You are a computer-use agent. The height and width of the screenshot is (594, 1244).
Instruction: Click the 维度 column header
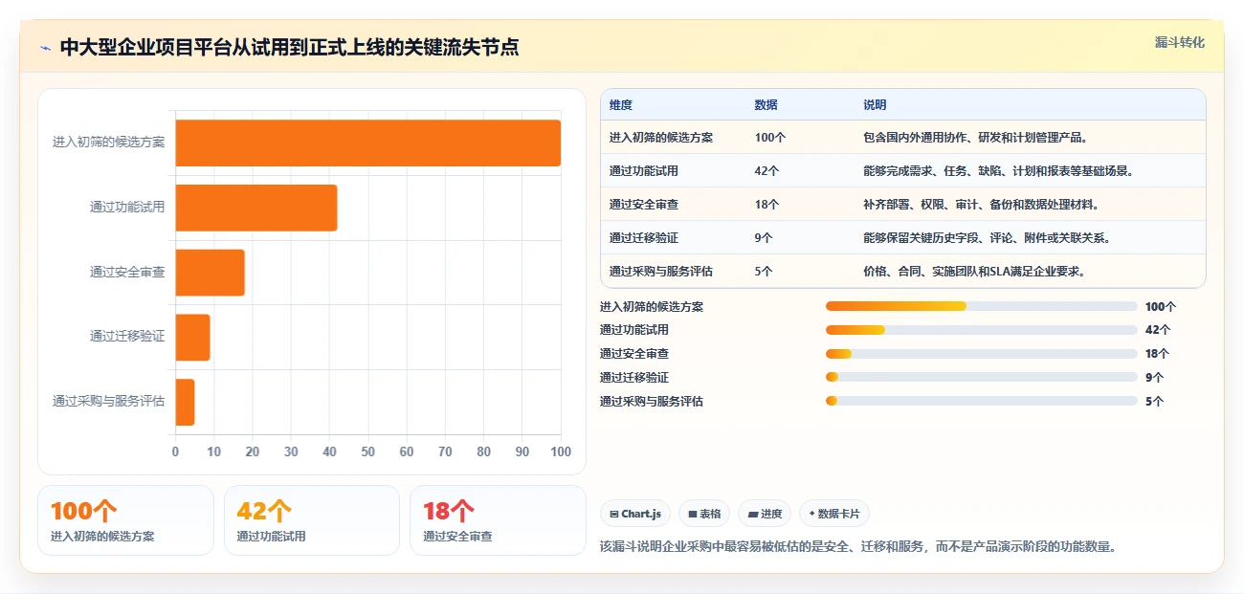click(x=621, y=105)
